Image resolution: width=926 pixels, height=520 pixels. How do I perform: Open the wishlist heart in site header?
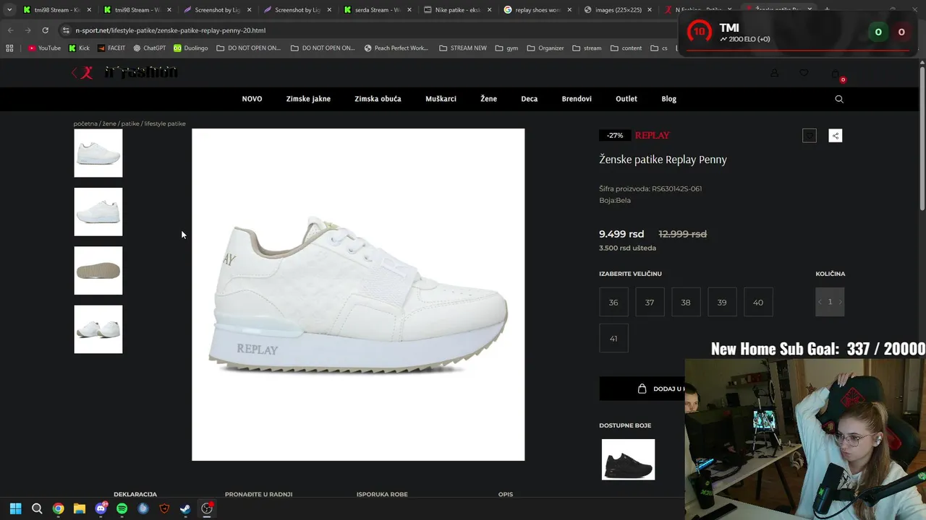tap(804, 73)
